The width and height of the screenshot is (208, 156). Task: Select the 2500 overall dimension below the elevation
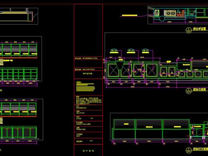click(x=133, y=87)
